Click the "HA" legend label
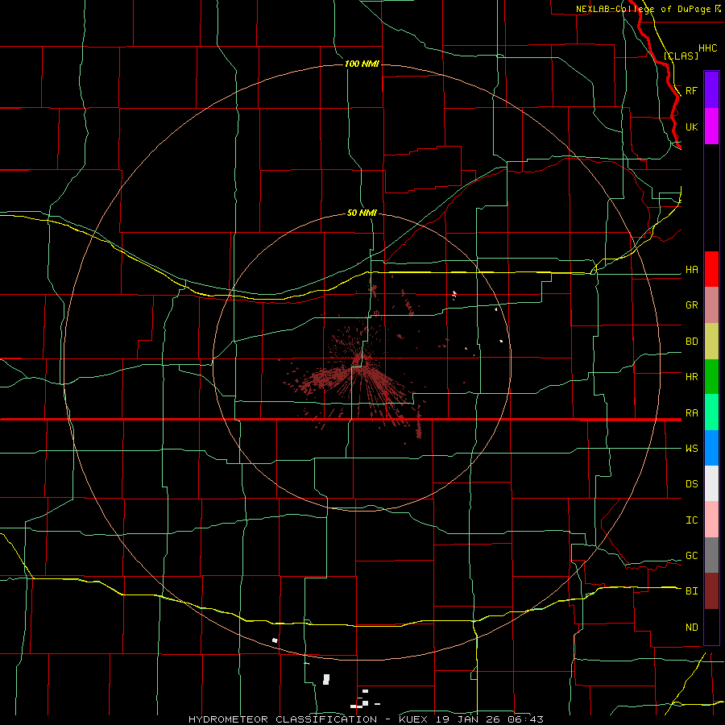Image resolution: width=725 pixels, height=725 pixels. [x=691, y=270]
